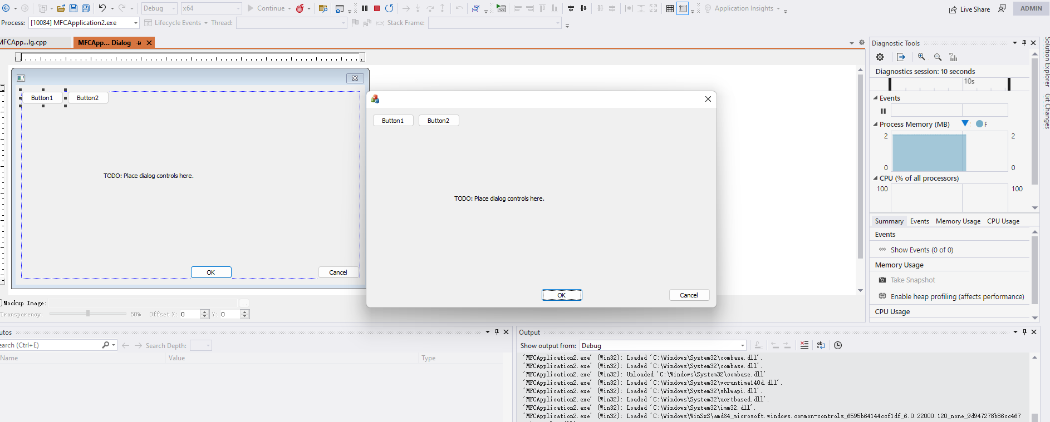Screen dimensions: 1050x422
Task: Open the Summary tab in Diagnostic Tools
Action: tap(889, 221)
